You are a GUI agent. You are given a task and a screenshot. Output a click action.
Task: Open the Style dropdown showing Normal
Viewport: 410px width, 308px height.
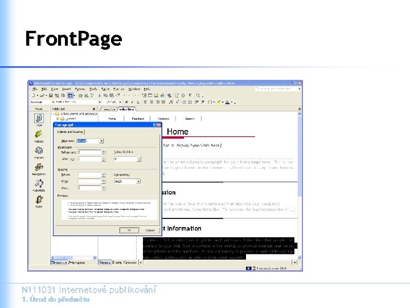(x=53, y=102)
